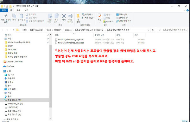Click title bar properties checkmark quick-access icon
The width and height of the screenshot is (190, 122).
pyautogui.click(x=7, y=6)
